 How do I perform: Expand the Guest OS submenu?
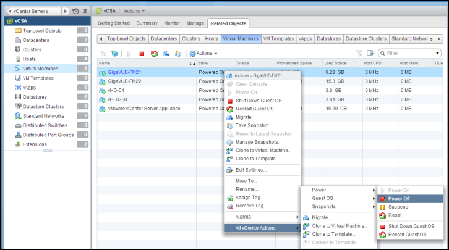tap(338, 198)
